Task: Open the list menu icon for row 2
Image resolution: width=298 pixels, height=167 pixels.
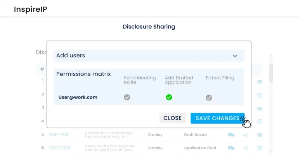Action: click(259, 95)
